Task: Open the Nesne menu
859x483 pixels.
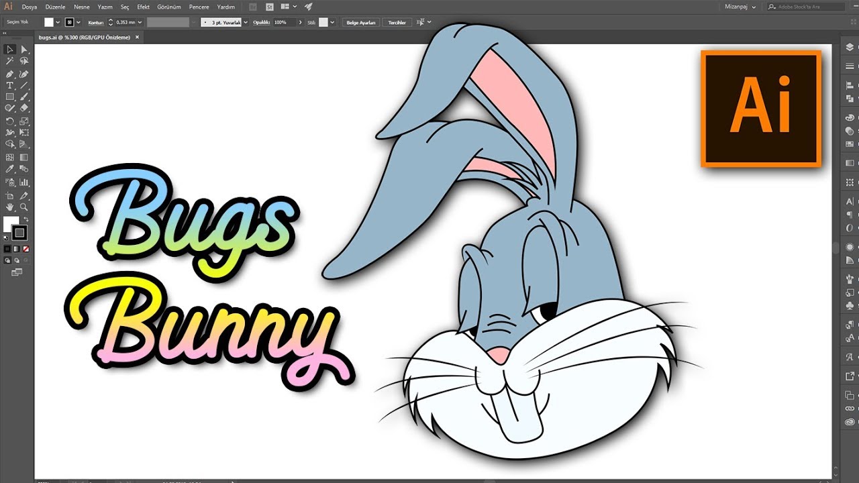Action: click(82, 7)
